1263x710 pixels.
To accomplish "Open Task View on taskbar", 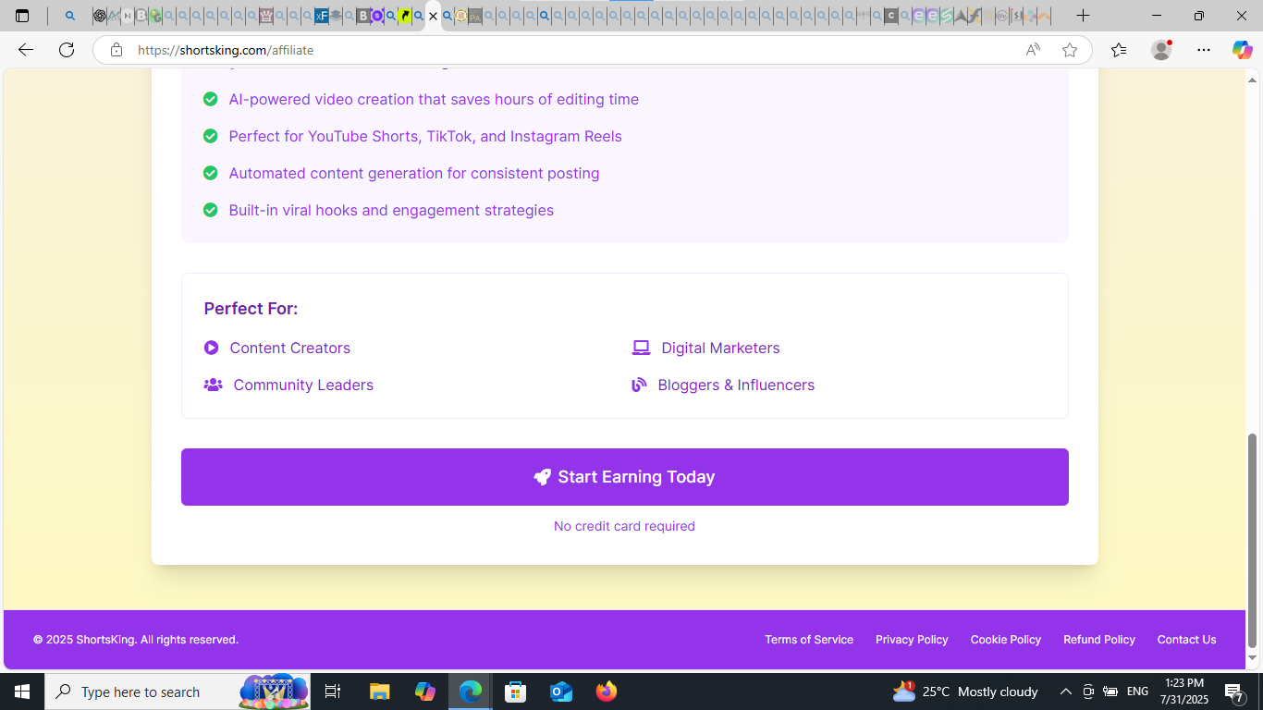I will [333, 692].
